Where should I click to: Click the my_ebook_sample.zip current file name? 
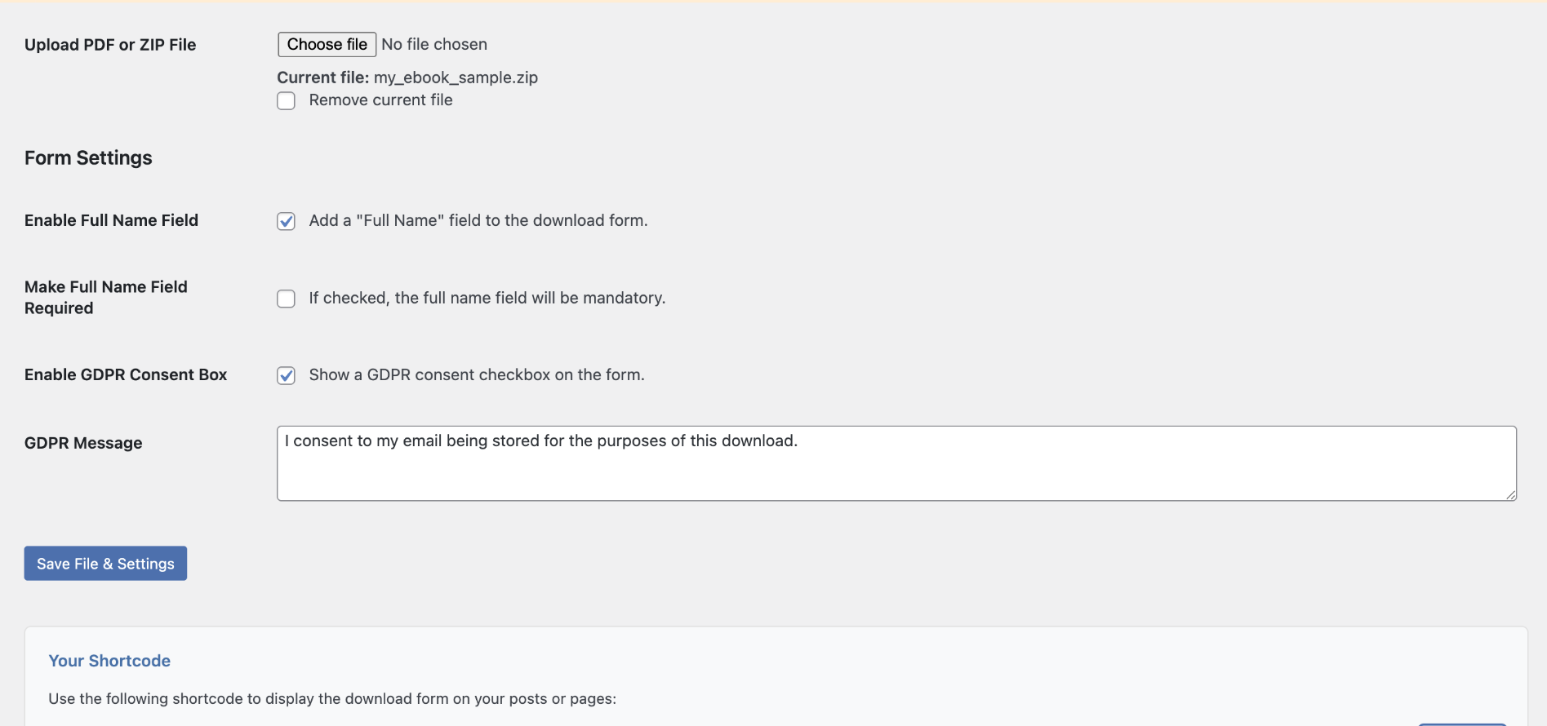[x=456, y=77]
